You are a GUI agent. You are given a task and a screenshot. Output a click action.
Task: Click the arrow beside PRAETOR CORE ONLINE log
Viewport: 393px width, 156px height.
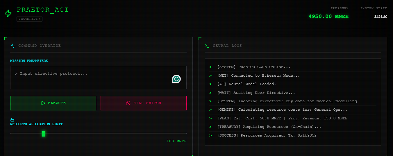point(210,67)
